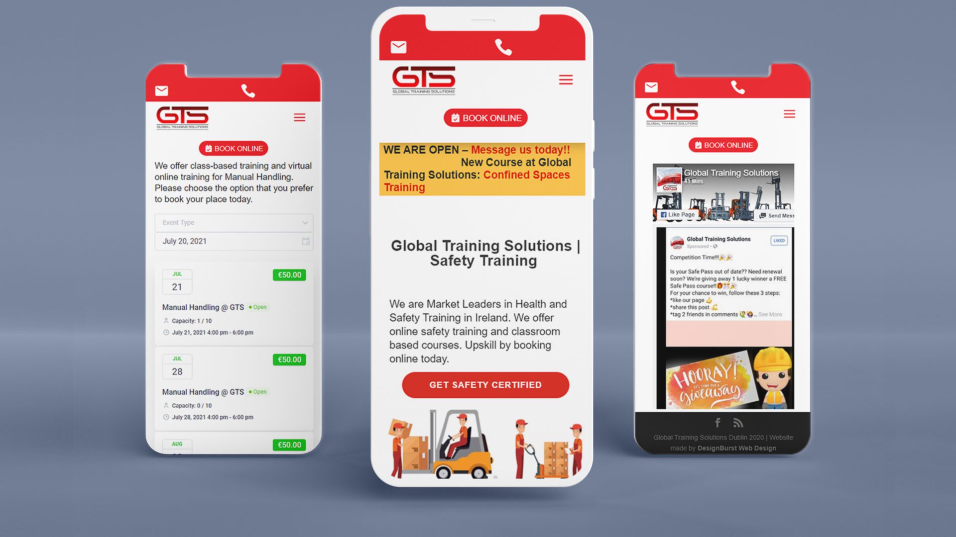956x537 pixels.
Task: Toggle the Manual Handling July 21 Open status
Action: (x=259, y=306)
